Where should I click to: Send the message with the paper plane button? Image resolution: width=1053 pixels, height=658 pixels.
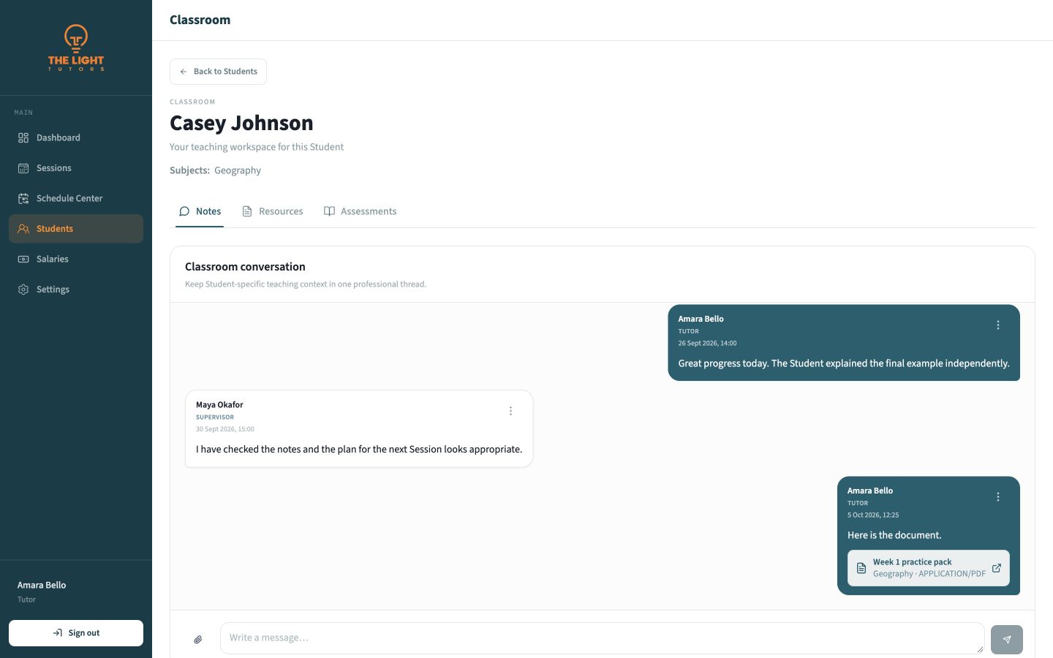tap(1007, 640)
